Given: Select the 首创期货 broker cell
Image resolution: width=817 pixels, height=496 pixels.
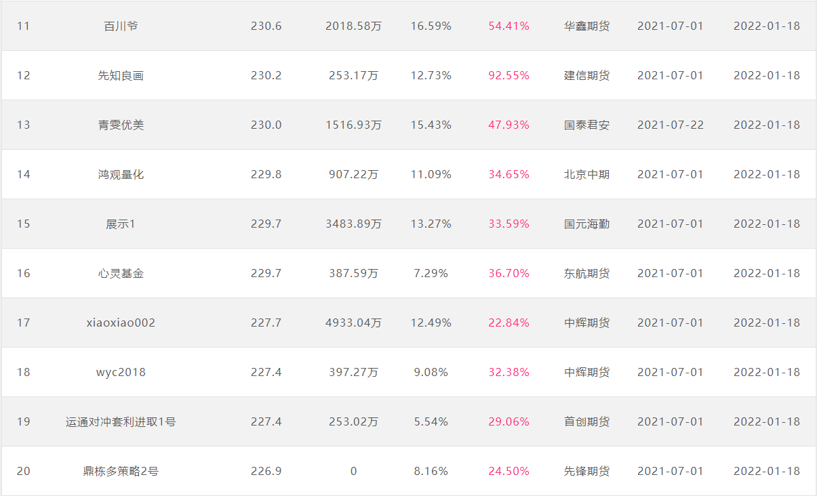Looking at the screenshot, I should [586, 422].
